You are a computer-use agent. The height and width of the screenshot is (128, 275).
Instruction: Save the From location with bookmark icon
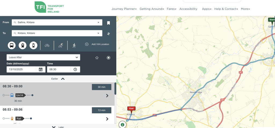(108, 23)
